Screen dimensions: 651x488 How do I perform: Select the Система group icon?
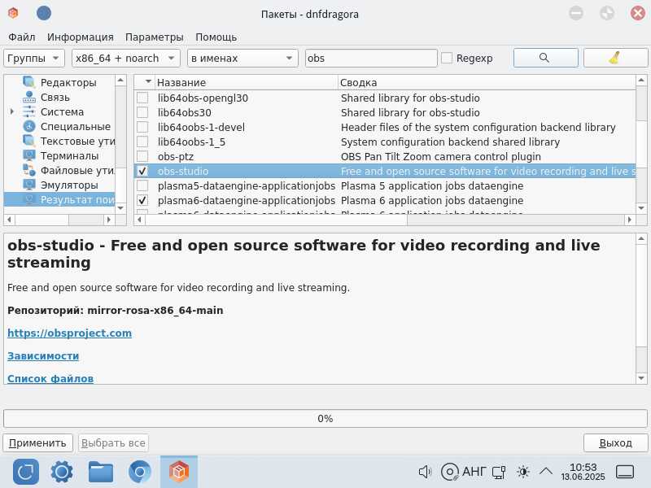pos(29,111)
